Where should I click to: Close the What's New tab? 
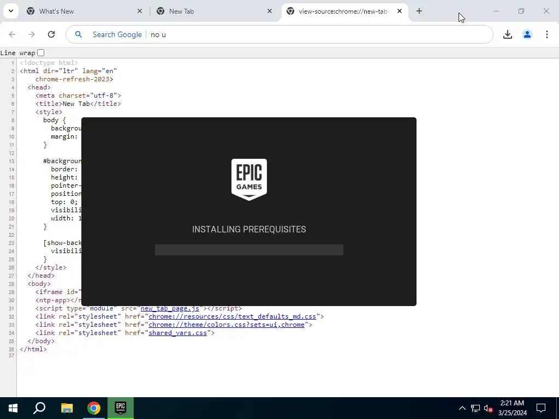[x=140, y=11]
